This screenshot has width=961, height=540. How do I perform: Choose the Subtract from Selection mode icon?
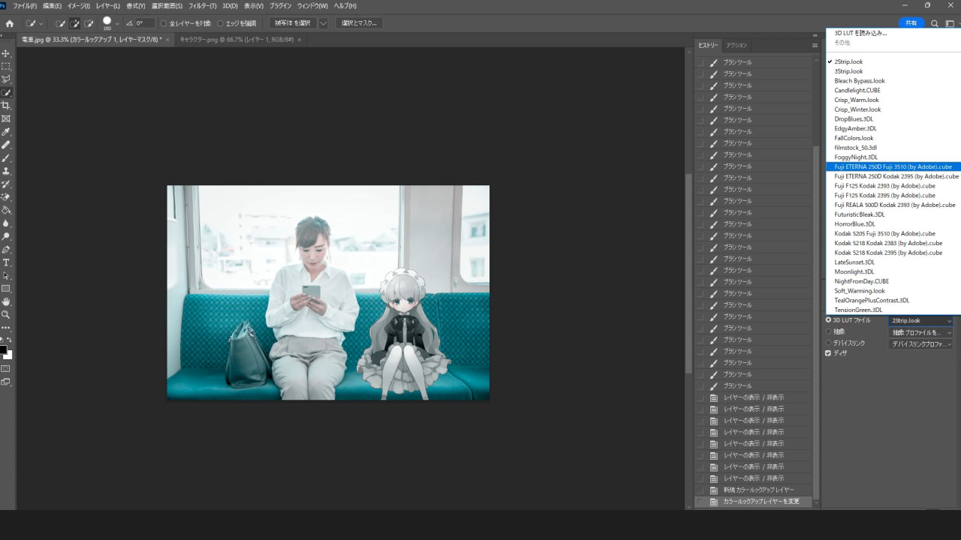pos(89,23)
